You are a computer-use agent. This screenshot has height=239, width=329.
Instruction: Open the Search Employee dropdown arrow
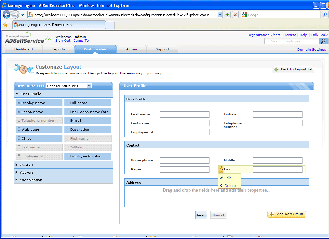[268, 41]
